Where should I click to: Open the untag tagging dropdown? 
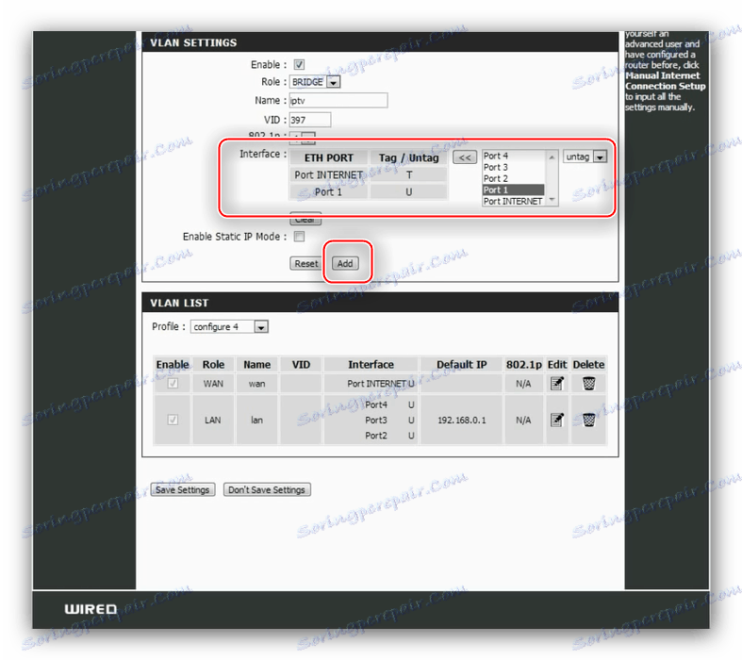pos(585,157)
